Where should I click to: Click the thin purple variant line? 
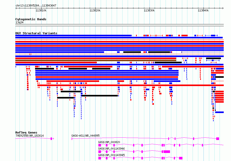coord(202,52)
